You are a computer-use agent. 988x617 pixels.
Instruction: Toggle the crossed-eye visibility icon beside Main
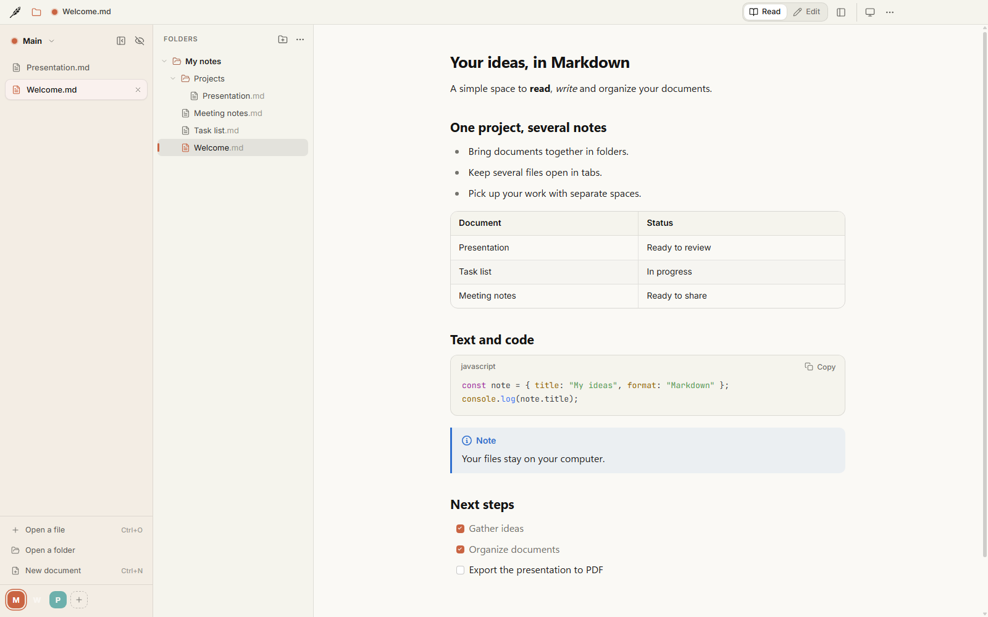(x=140, y=41)
